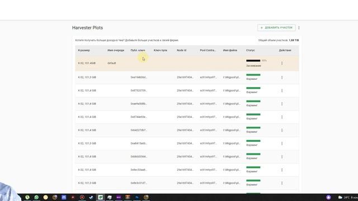The width and height of the screenshot is (358, 201).
Task: Open actions menu for plot 0xb8dd3364
Action: [x=282, y=157]
